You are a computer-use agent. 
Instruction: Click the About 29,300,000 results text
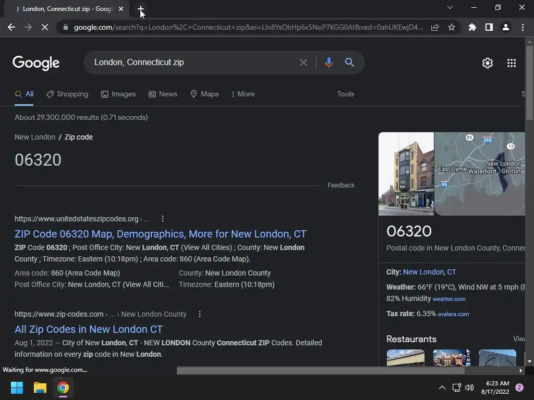(81, 118)
